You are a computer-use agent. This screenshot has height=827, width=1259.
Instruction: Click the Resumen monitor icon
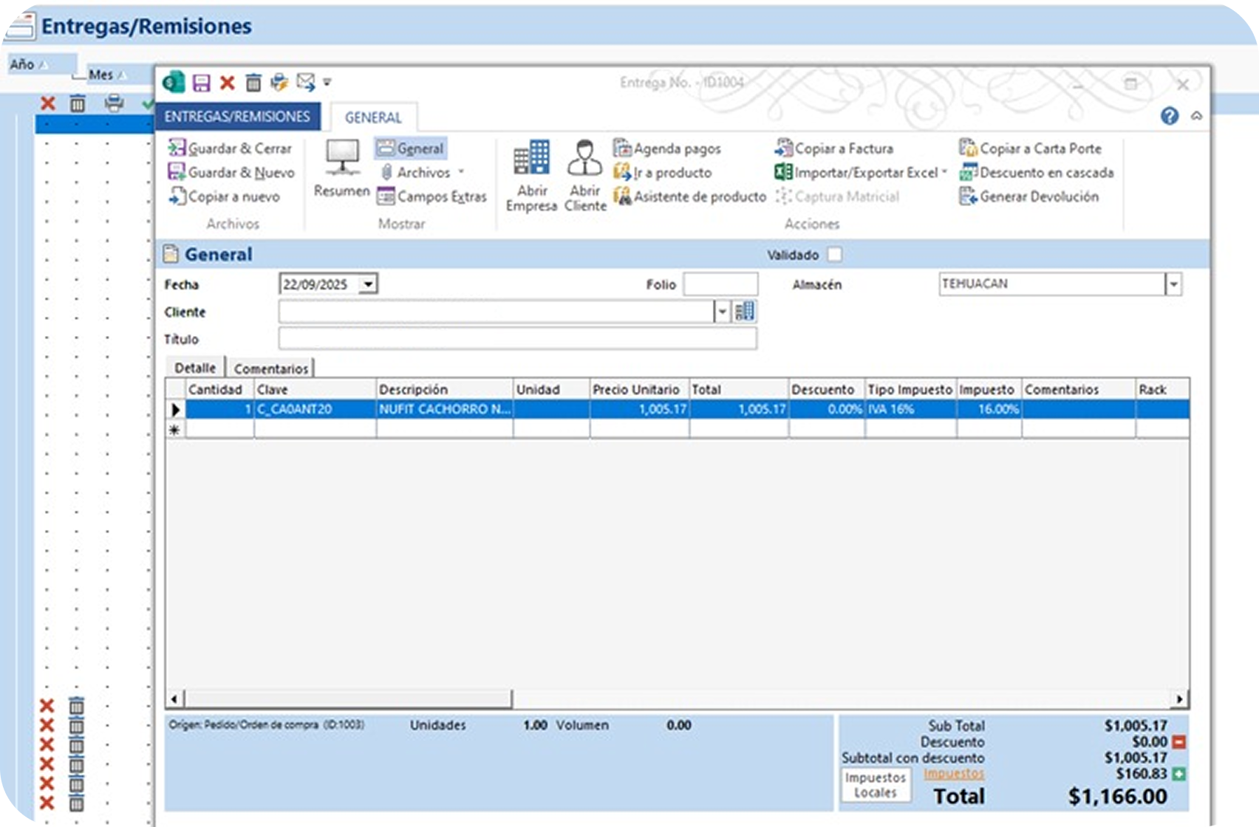tap(341, 169)
